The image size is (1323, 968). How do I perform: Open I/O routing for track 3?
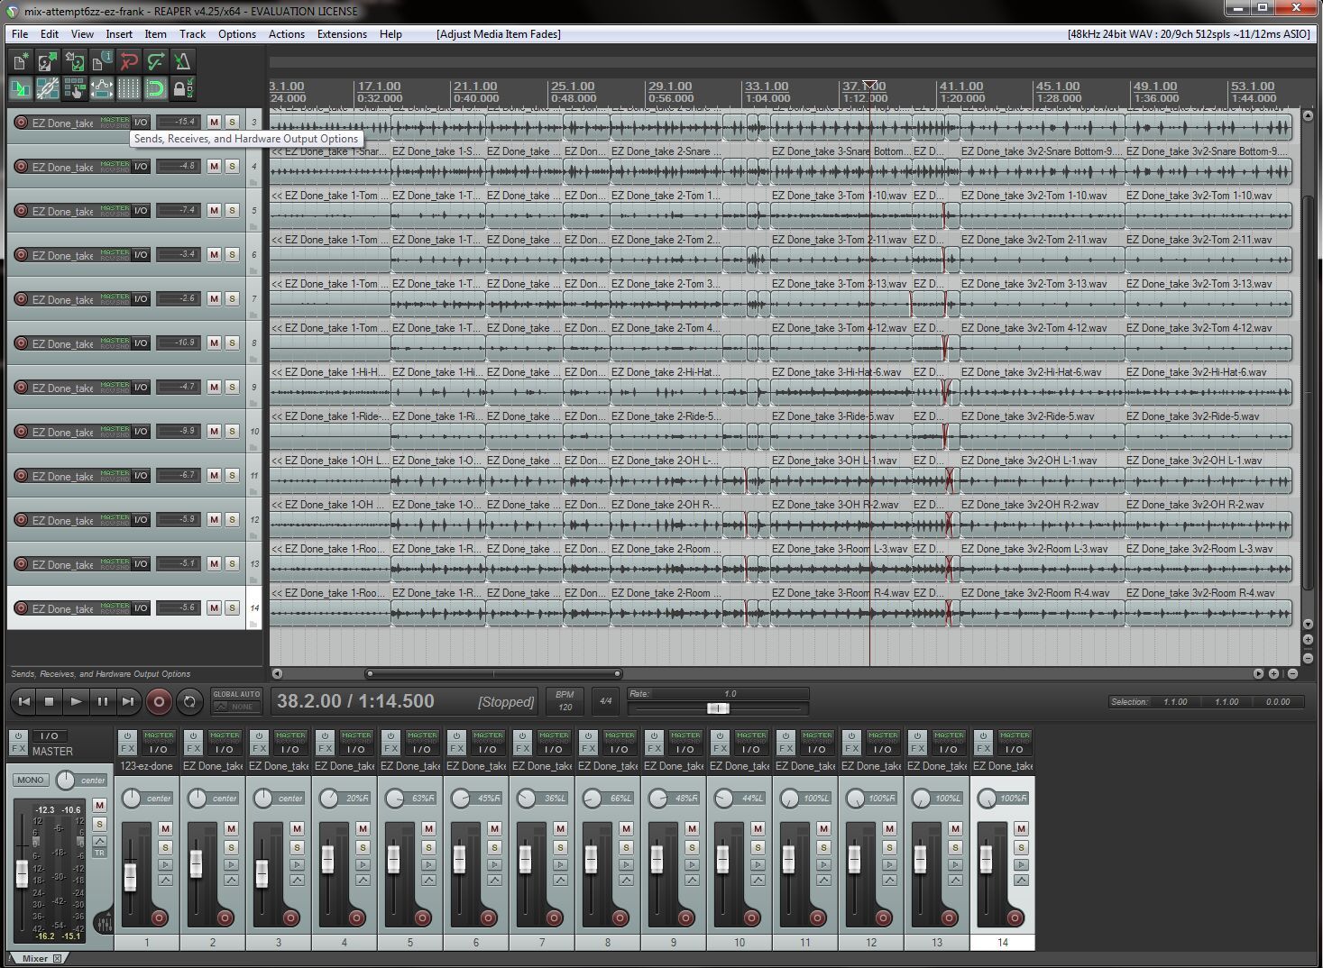pos(141,122)
